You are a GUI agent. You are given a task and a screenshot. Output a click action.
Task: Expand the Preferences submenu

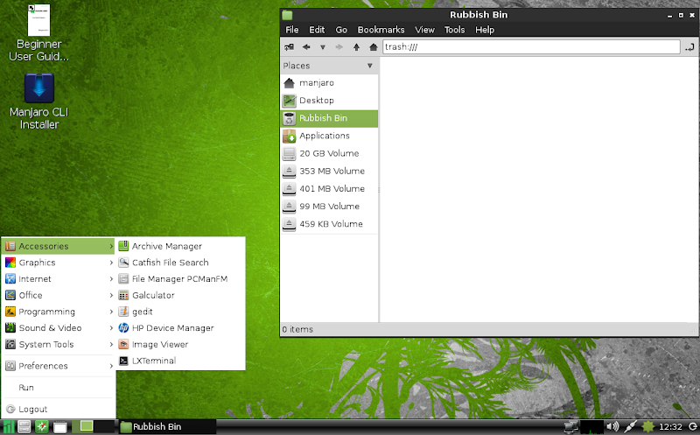(x=58, y=366)
